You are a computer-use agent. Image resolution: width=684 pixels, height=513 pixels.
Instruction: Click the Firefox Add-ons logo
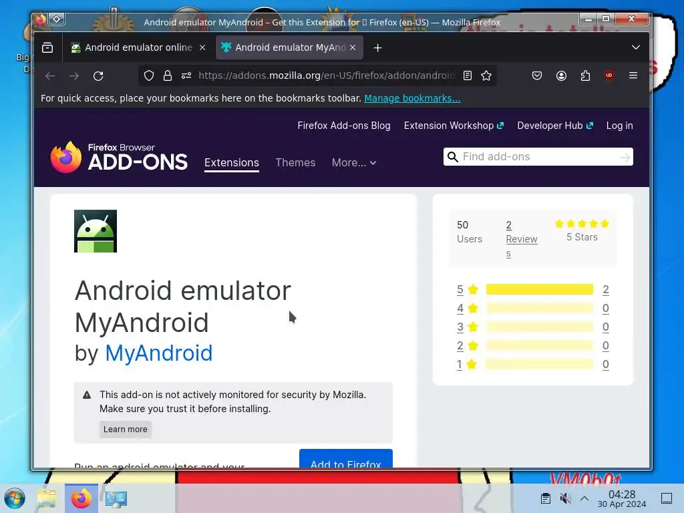[x=119, y=157]
